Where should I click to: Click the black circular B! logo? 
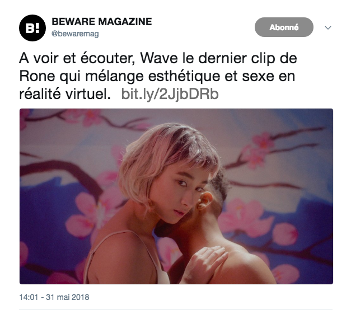[x=32, y=28]
